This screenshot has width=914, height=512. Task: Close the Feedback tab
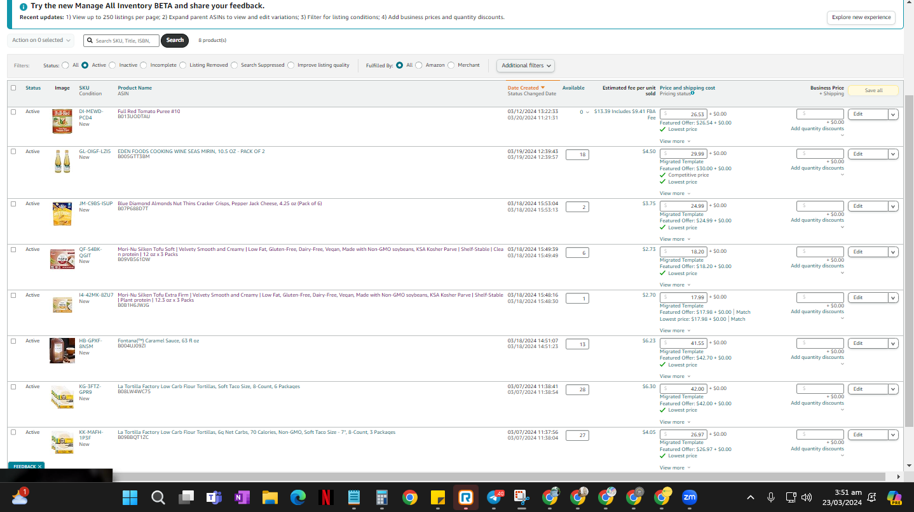pos(39,466)
